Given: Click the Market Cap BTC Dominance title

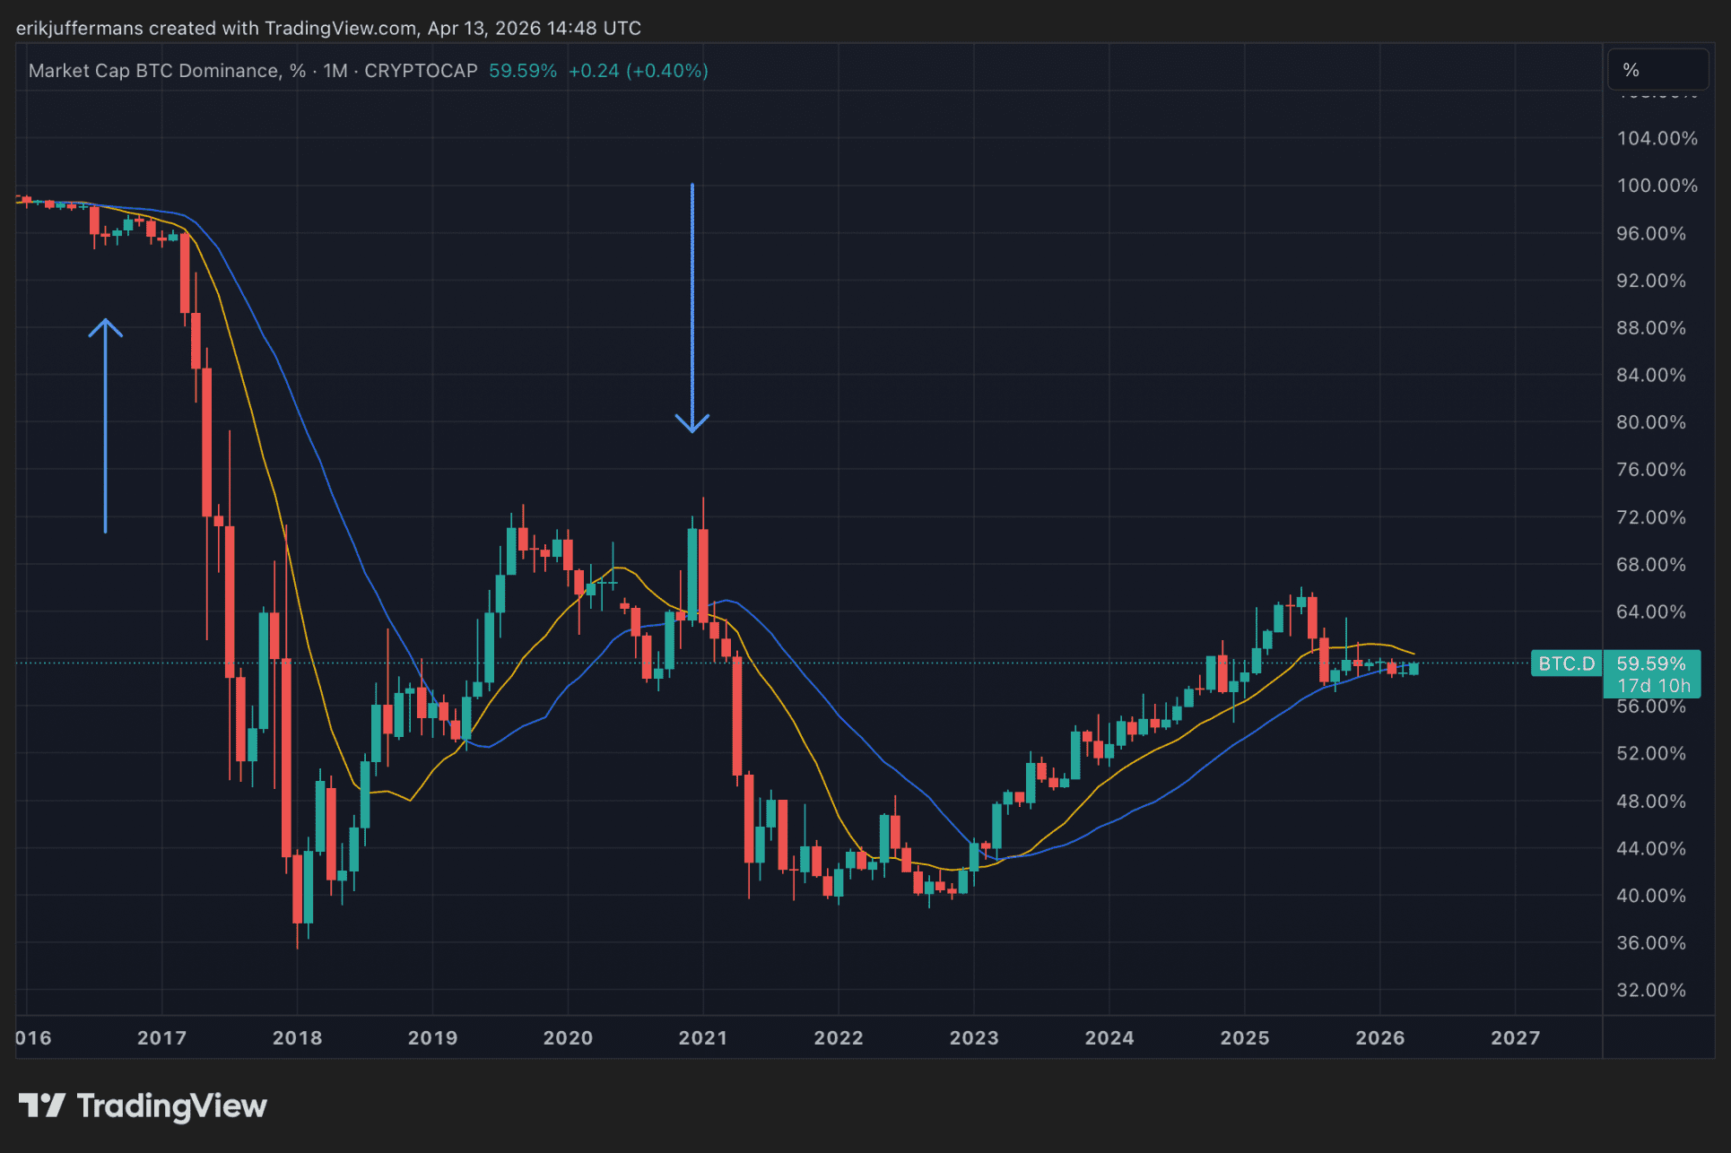Looking at the screenshot, I should (x=154, y=71).
